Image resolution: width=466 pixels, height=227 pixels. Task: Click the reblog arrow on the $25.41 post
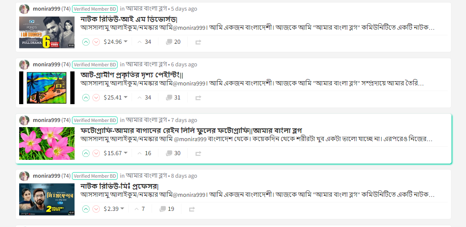click(x=198, y=98)
